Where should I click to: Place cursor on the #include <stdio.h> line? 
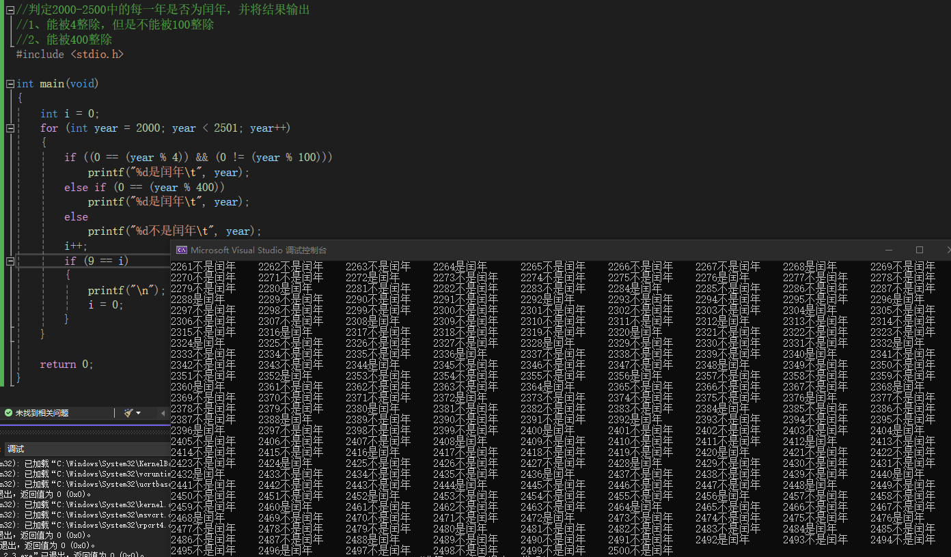coord(70,55)
